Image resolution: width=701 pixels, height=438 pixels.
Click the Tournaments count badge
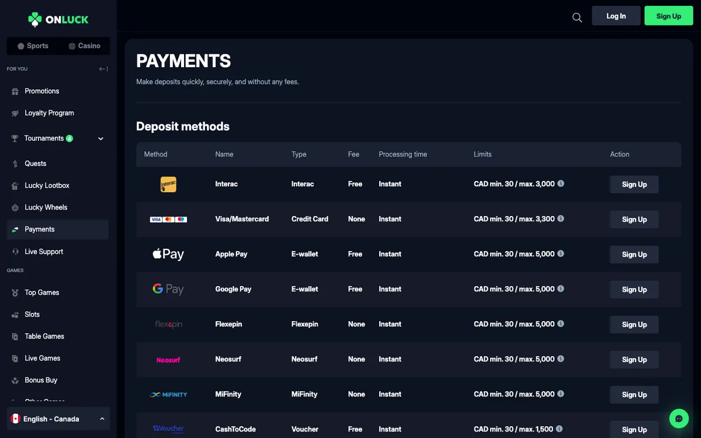(x=70, y=138)
